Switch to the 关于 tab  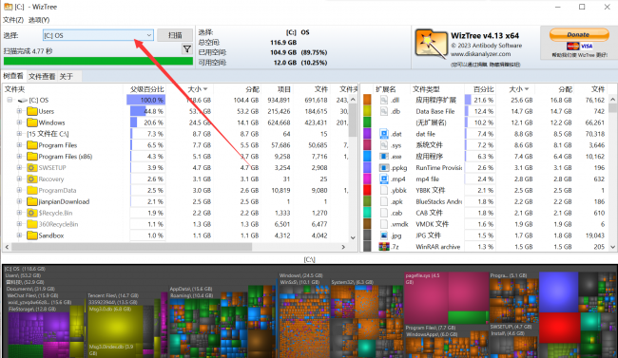[x=67, y=76]
